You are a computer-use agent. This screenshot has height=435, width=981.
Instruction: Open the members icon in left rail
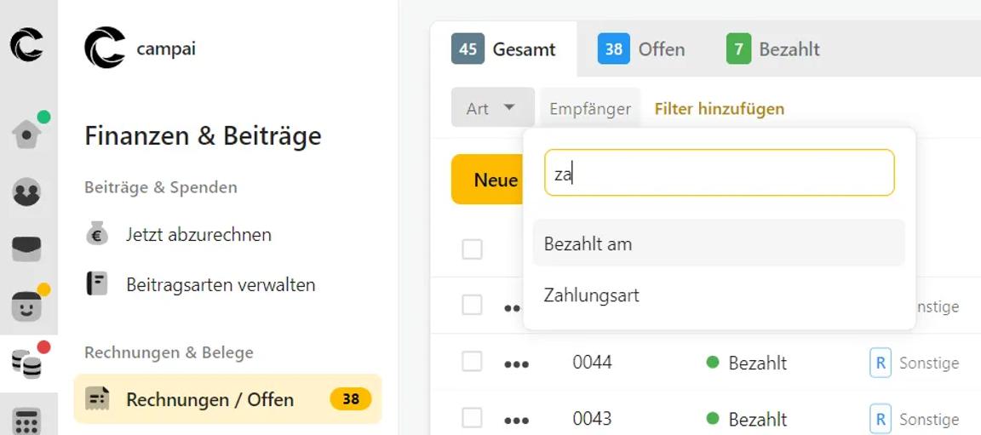(27, 192)
